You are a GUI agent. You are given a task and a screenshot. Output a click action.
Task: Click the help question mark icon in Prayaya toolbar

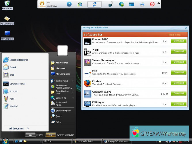(69, 4)
